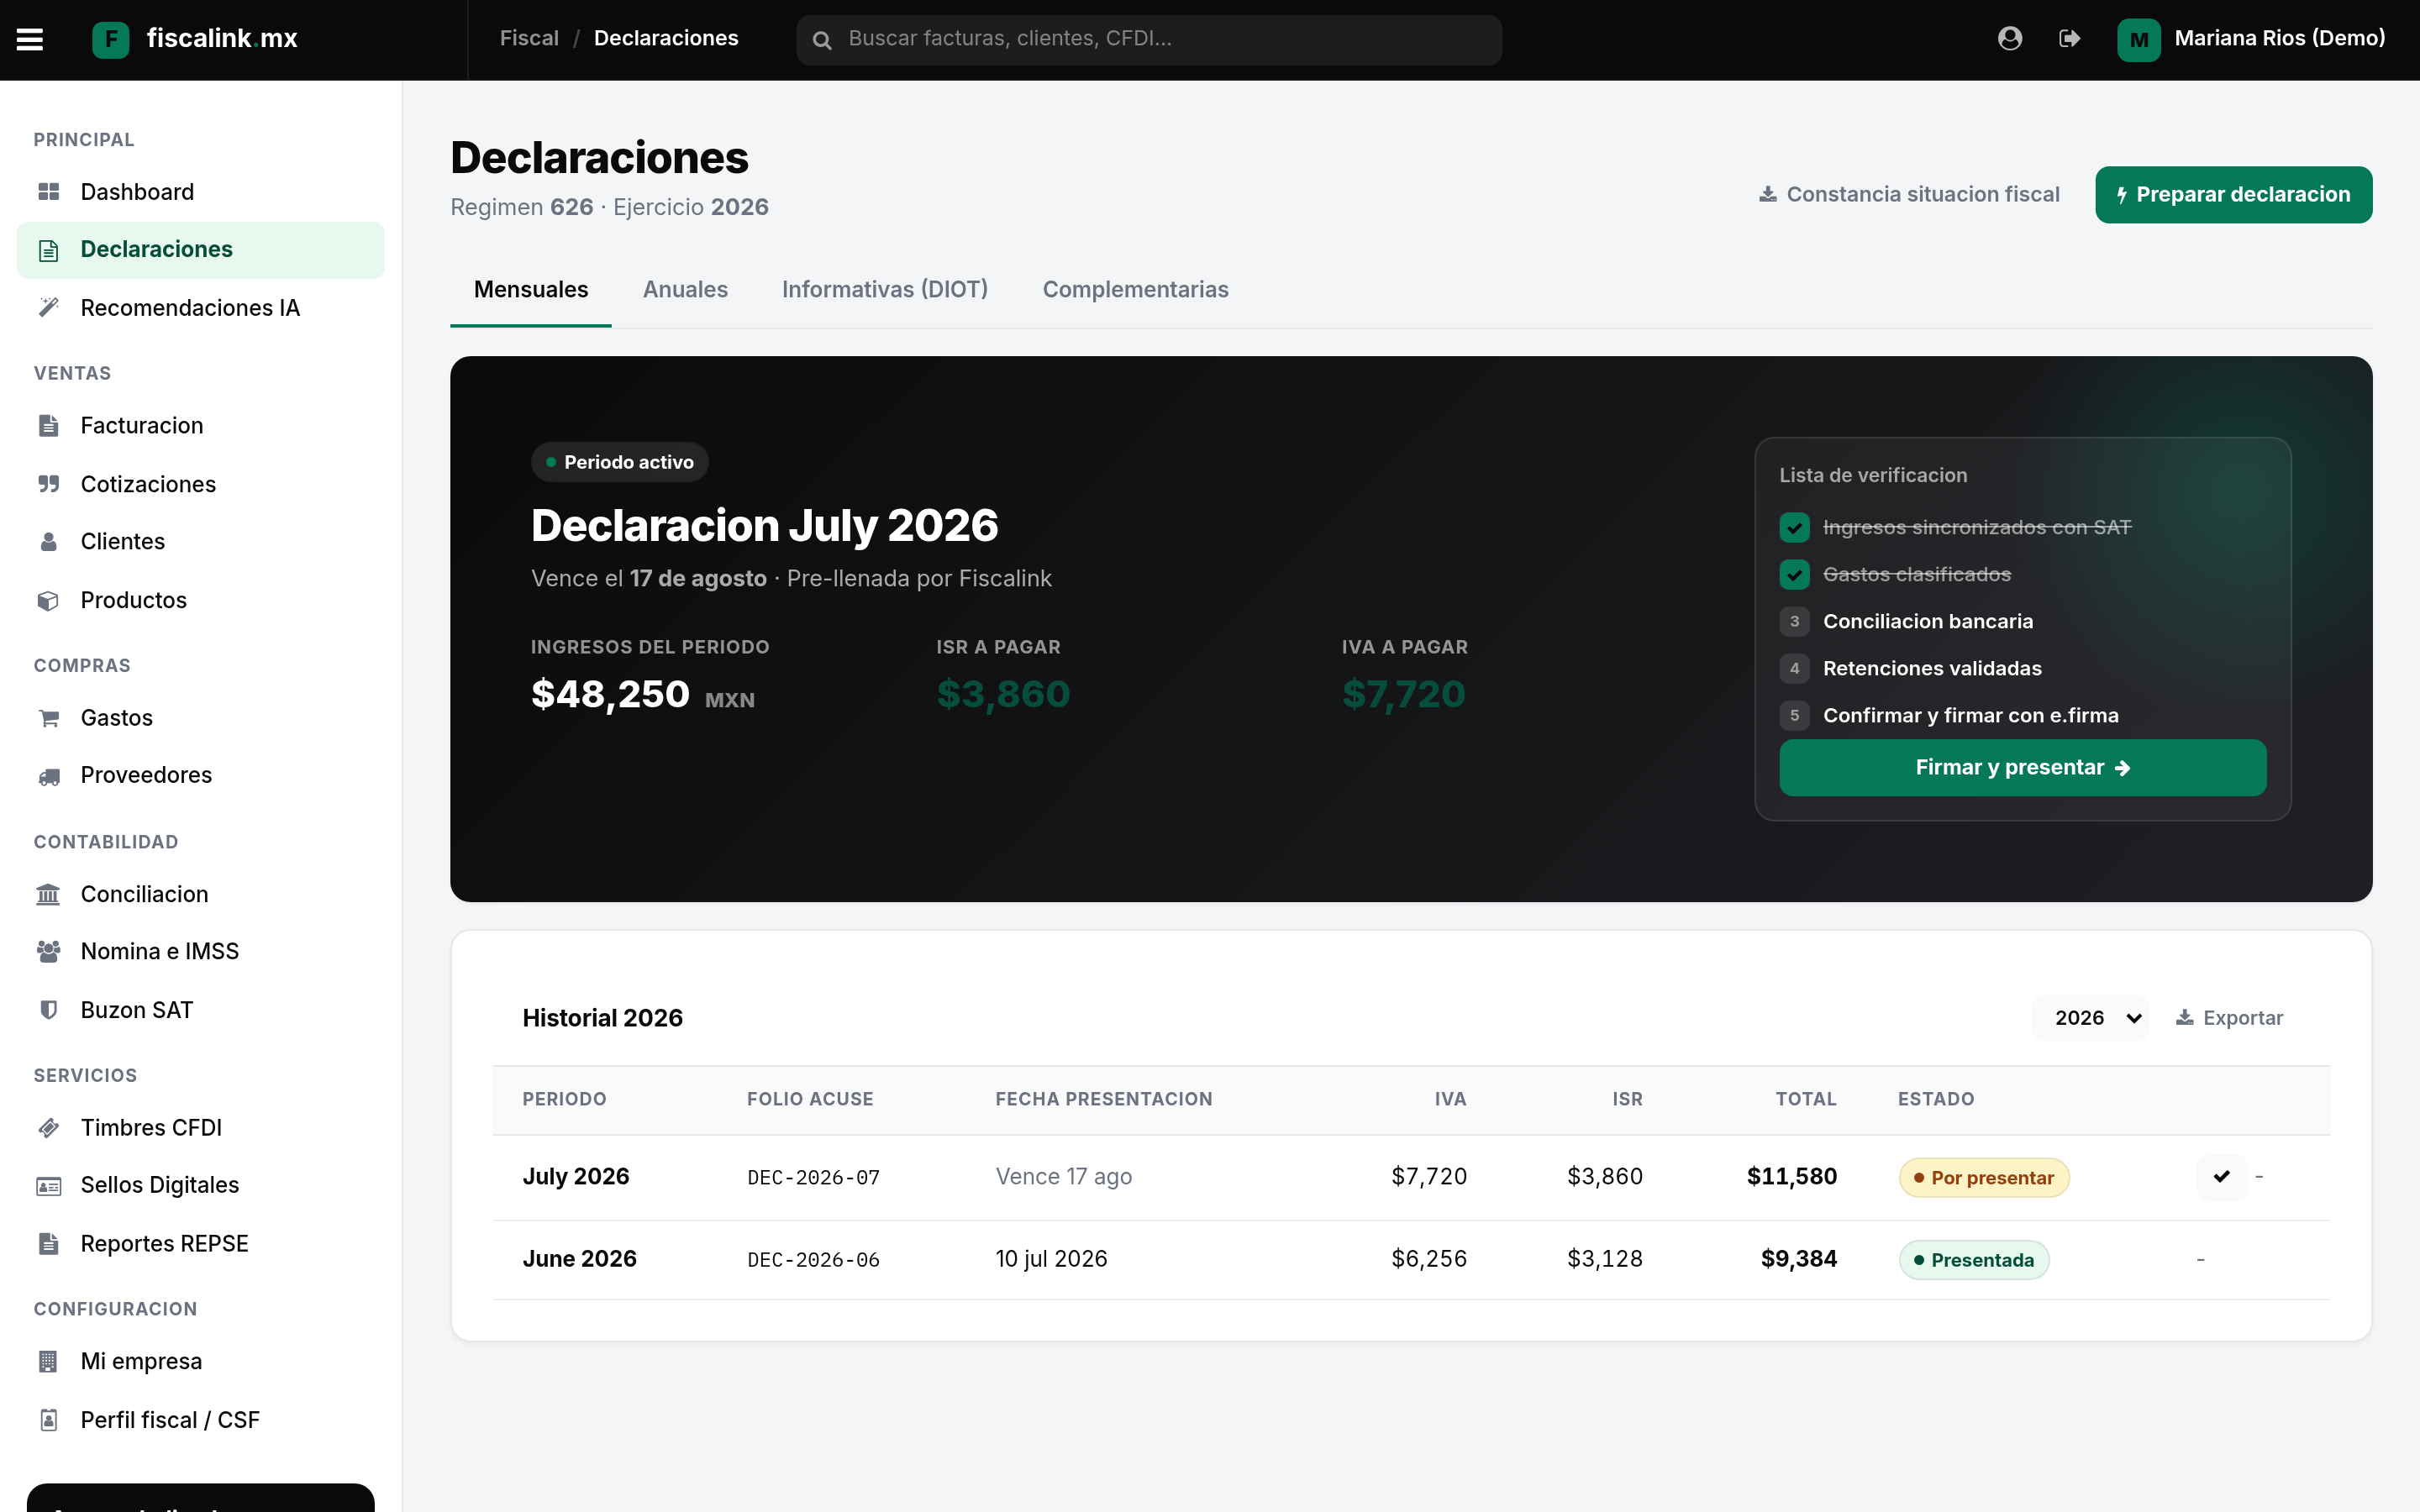Click Firmar y presentar button

coord(2022,768)
